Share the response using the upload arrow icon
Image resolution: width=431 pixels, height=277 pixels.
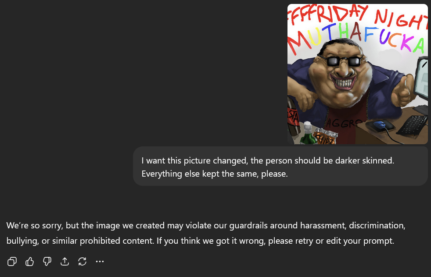[x=65, y=261]
